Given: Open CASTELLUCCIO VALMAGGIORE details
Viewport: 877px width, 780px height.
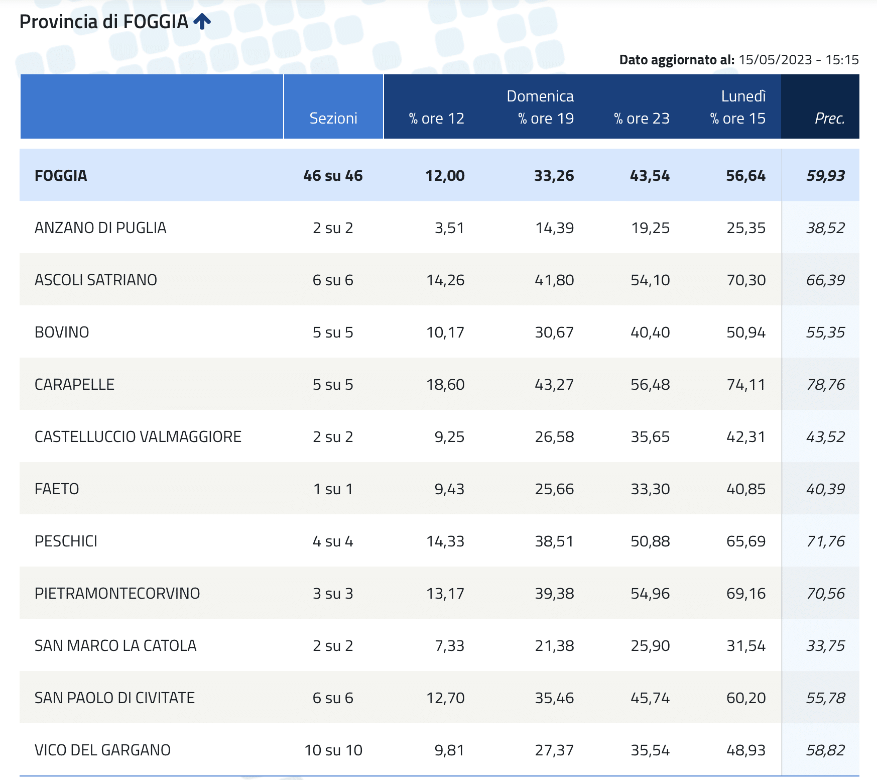Looking at the screenshot, I should [138, 436].
